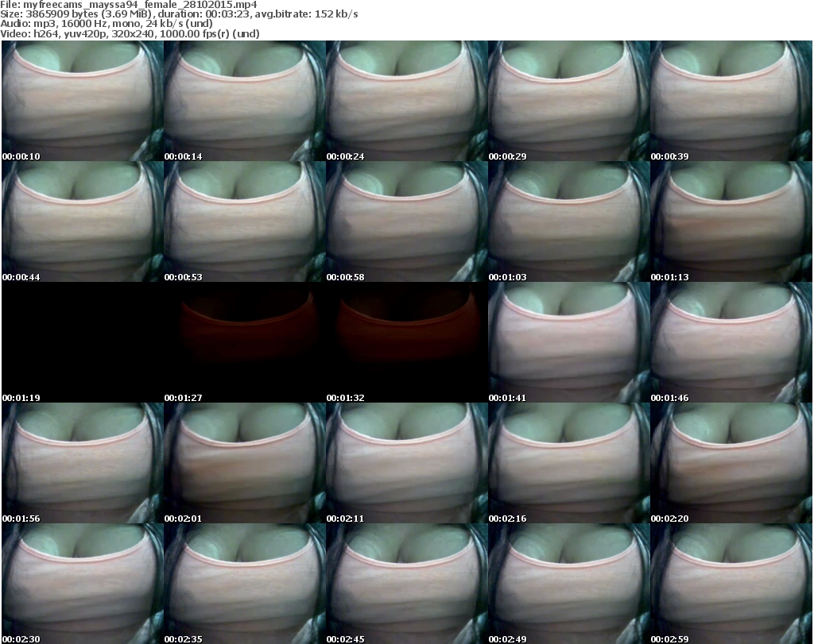814x644 pixels.
Task: Open the thumbnail stamped 00:02:45
Action: coord(406,584)
